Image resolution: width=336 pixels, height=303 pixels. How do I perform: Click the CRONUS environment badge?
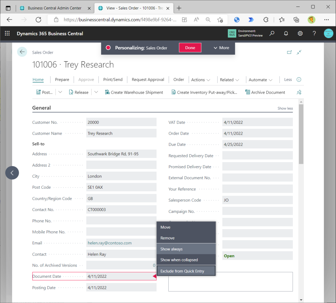point(232,33)
